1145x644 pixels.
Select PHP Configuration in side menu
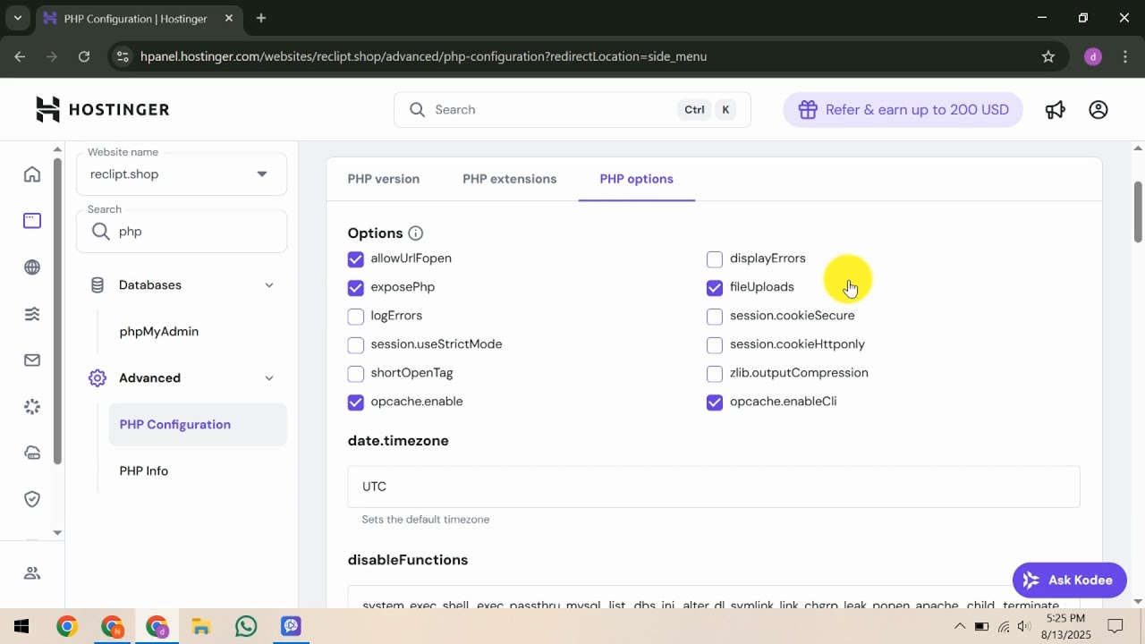click(x=198, y=425)
